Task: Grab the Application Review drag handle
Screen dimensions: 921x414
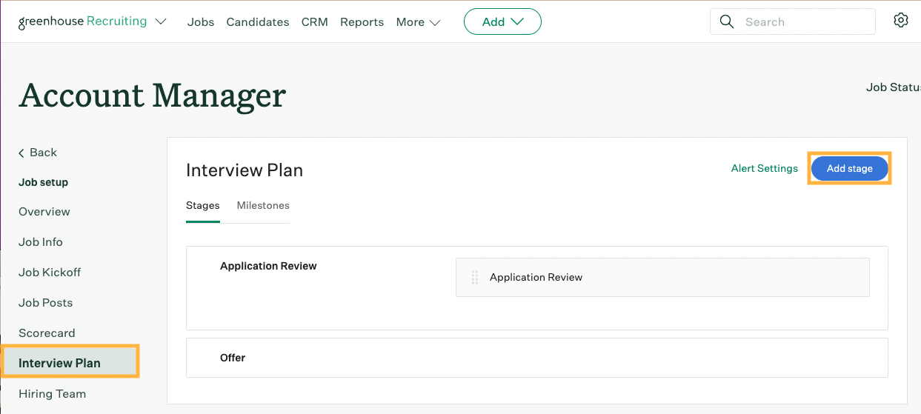Action: (x=475, y=277)
